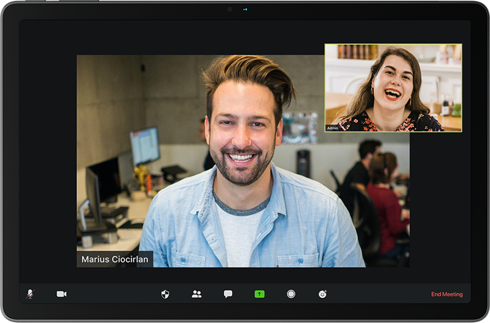
Task: Click the Admin name label
Action: pos(332,128)
